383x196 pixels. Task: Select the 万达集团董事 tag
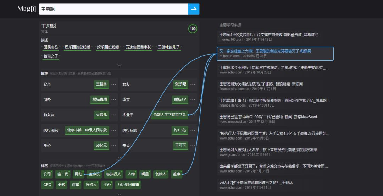[x=128, y=185]
